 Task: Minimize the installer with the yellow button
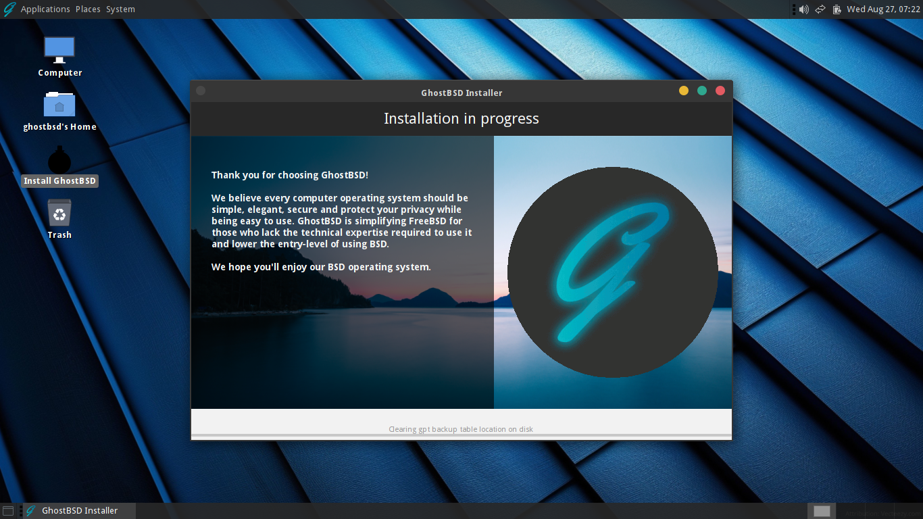point(684,91)
